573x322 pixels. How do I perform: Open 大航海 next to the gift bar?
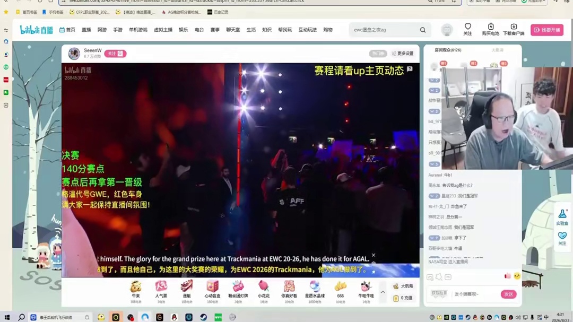403,286
